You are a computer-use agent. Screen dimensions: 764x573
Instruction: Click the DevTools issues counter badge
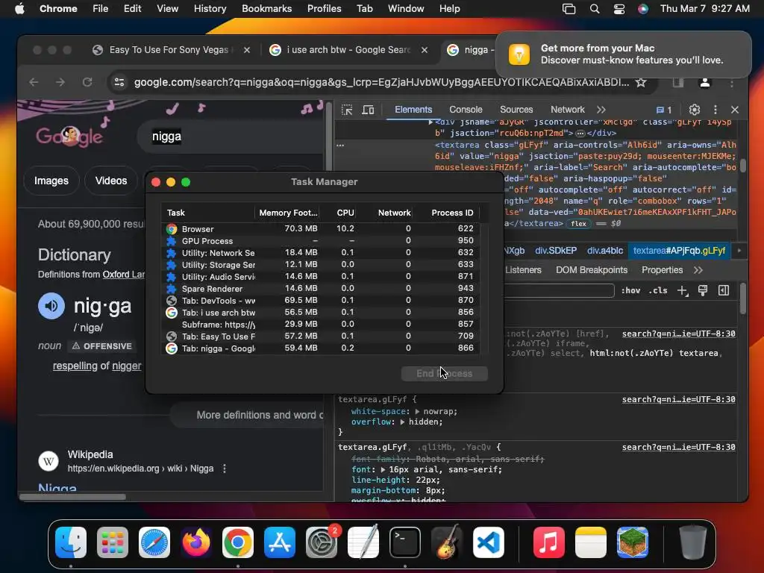pos(664,110)
